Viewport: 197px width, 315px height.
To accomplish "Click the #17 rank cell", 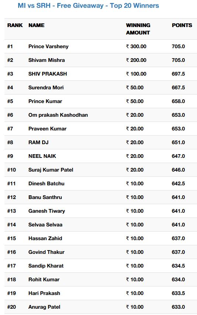I will (11, 266).
